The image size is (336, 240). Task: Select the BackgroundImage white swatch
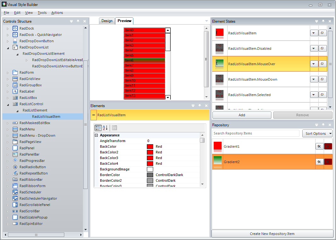click(150, 169)
